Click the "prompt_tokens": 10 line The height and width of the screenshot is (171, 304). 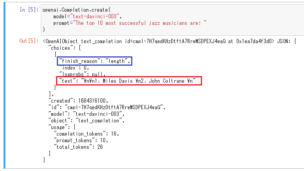pyautogui.click(x=81, y=140)
